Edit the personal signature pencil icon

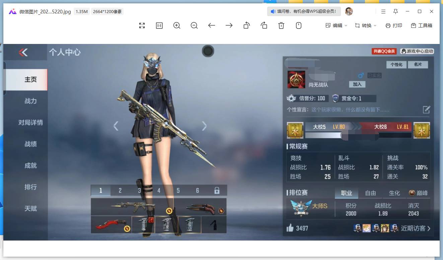[426, 109]
